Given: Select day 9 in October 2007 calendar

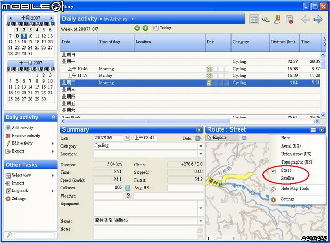Looking at the screenshot, I should (24, 36).
